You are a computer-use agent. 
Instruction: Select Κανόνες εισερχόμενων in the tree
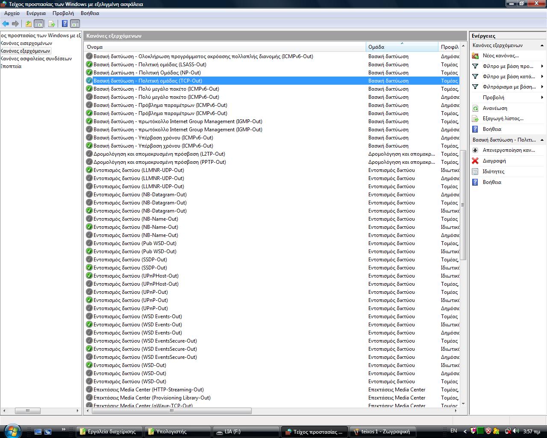pos(26,43)
